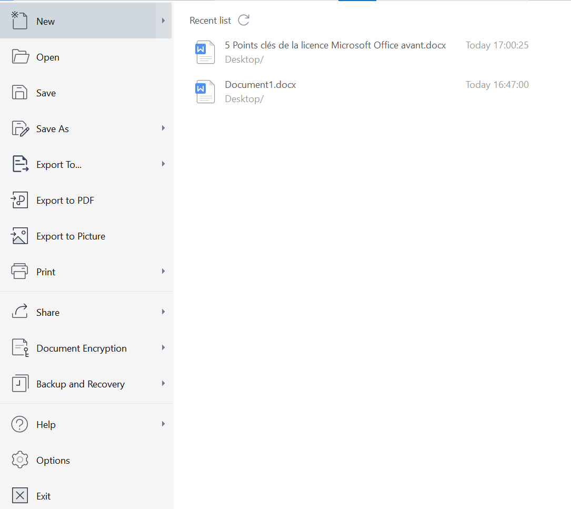Click the Document Encryption key icon
This screenshot has width=571, height=509.
20,347
